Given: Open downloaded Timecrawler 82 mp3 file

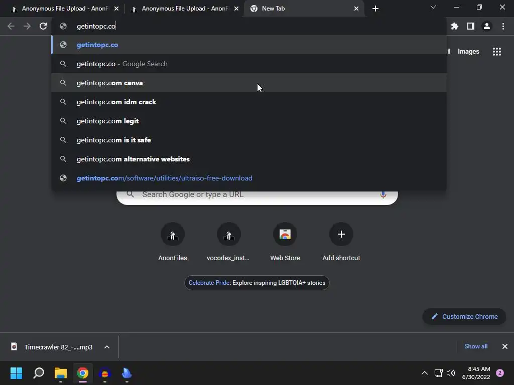Looking at the screenshot, I should (x=52, y=347).
